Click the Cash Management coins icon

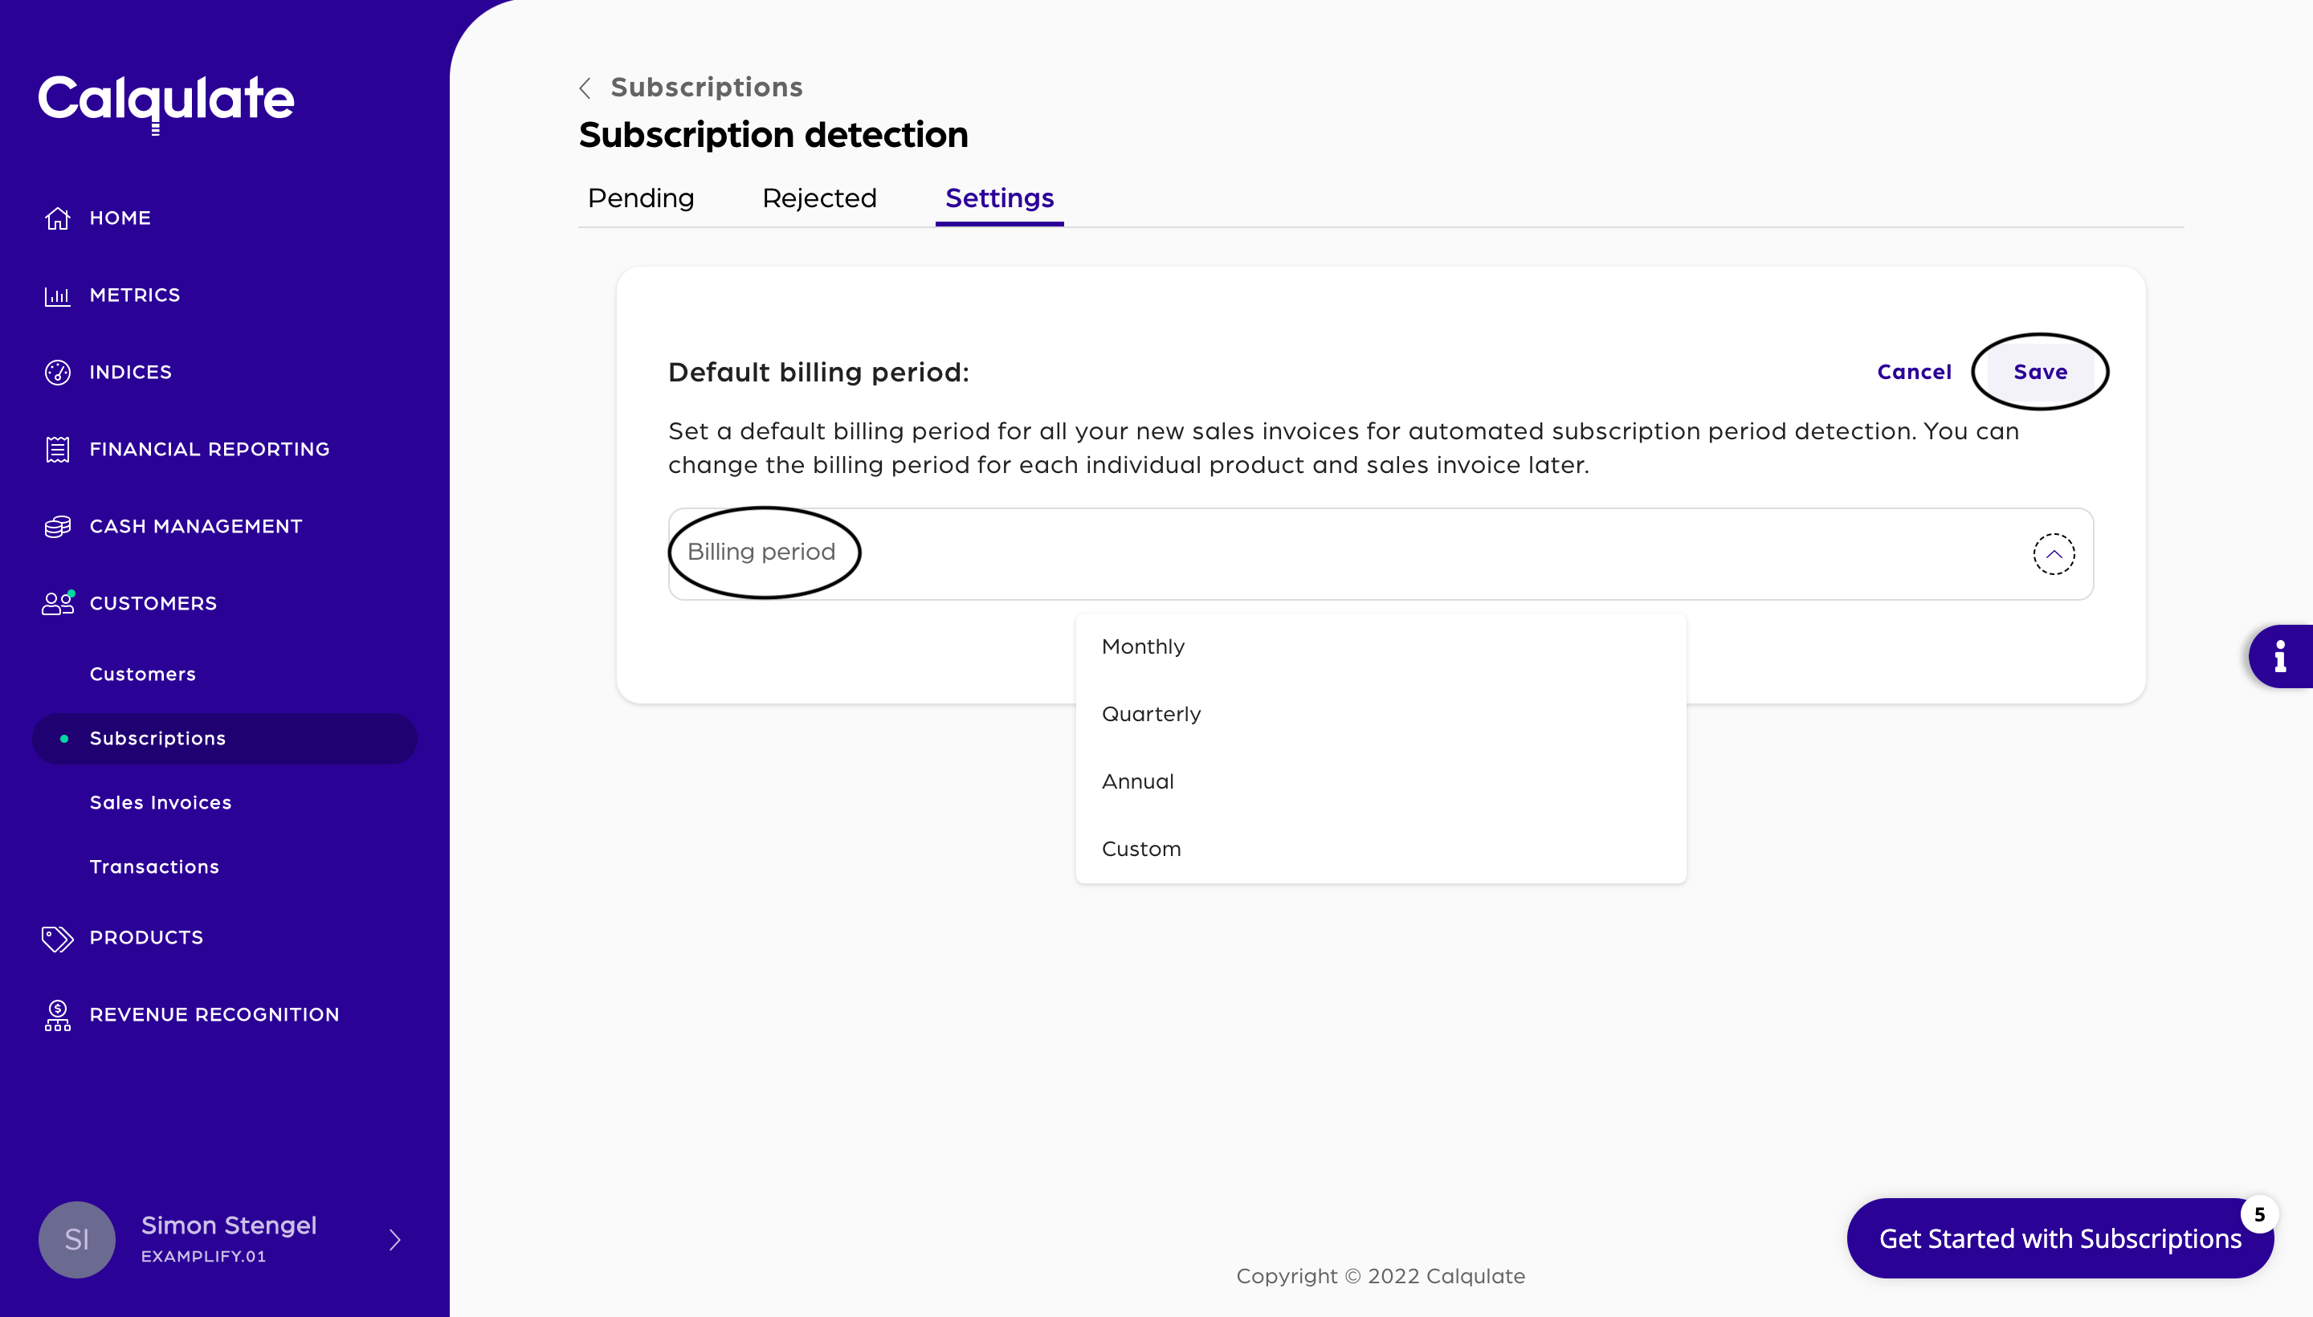tap(58, 527)
